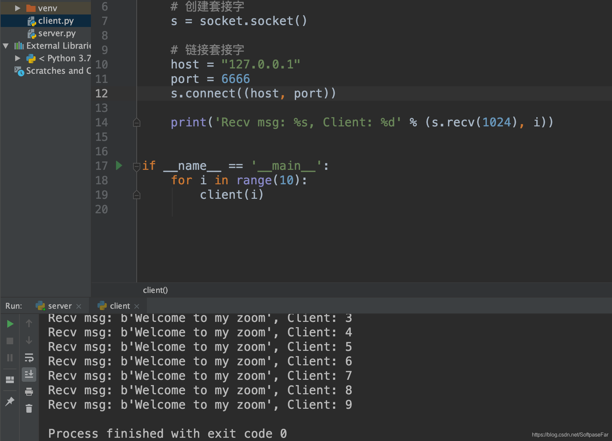This screenshot has height=441, width=612.
Task: Jump down the stack trace with down arrow
Action: tap(29, 340)
